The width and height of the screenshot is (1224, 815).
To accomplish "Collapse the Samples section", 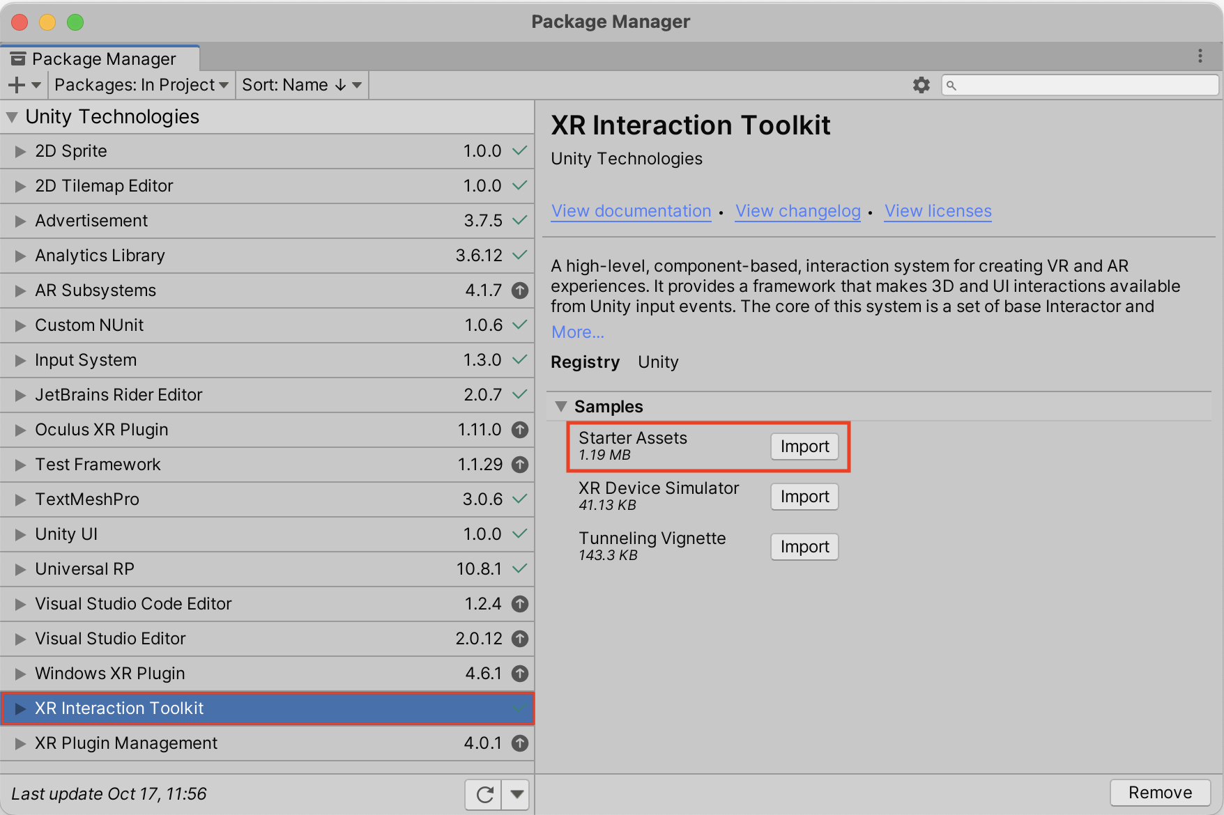I will [x=561, y=406].
